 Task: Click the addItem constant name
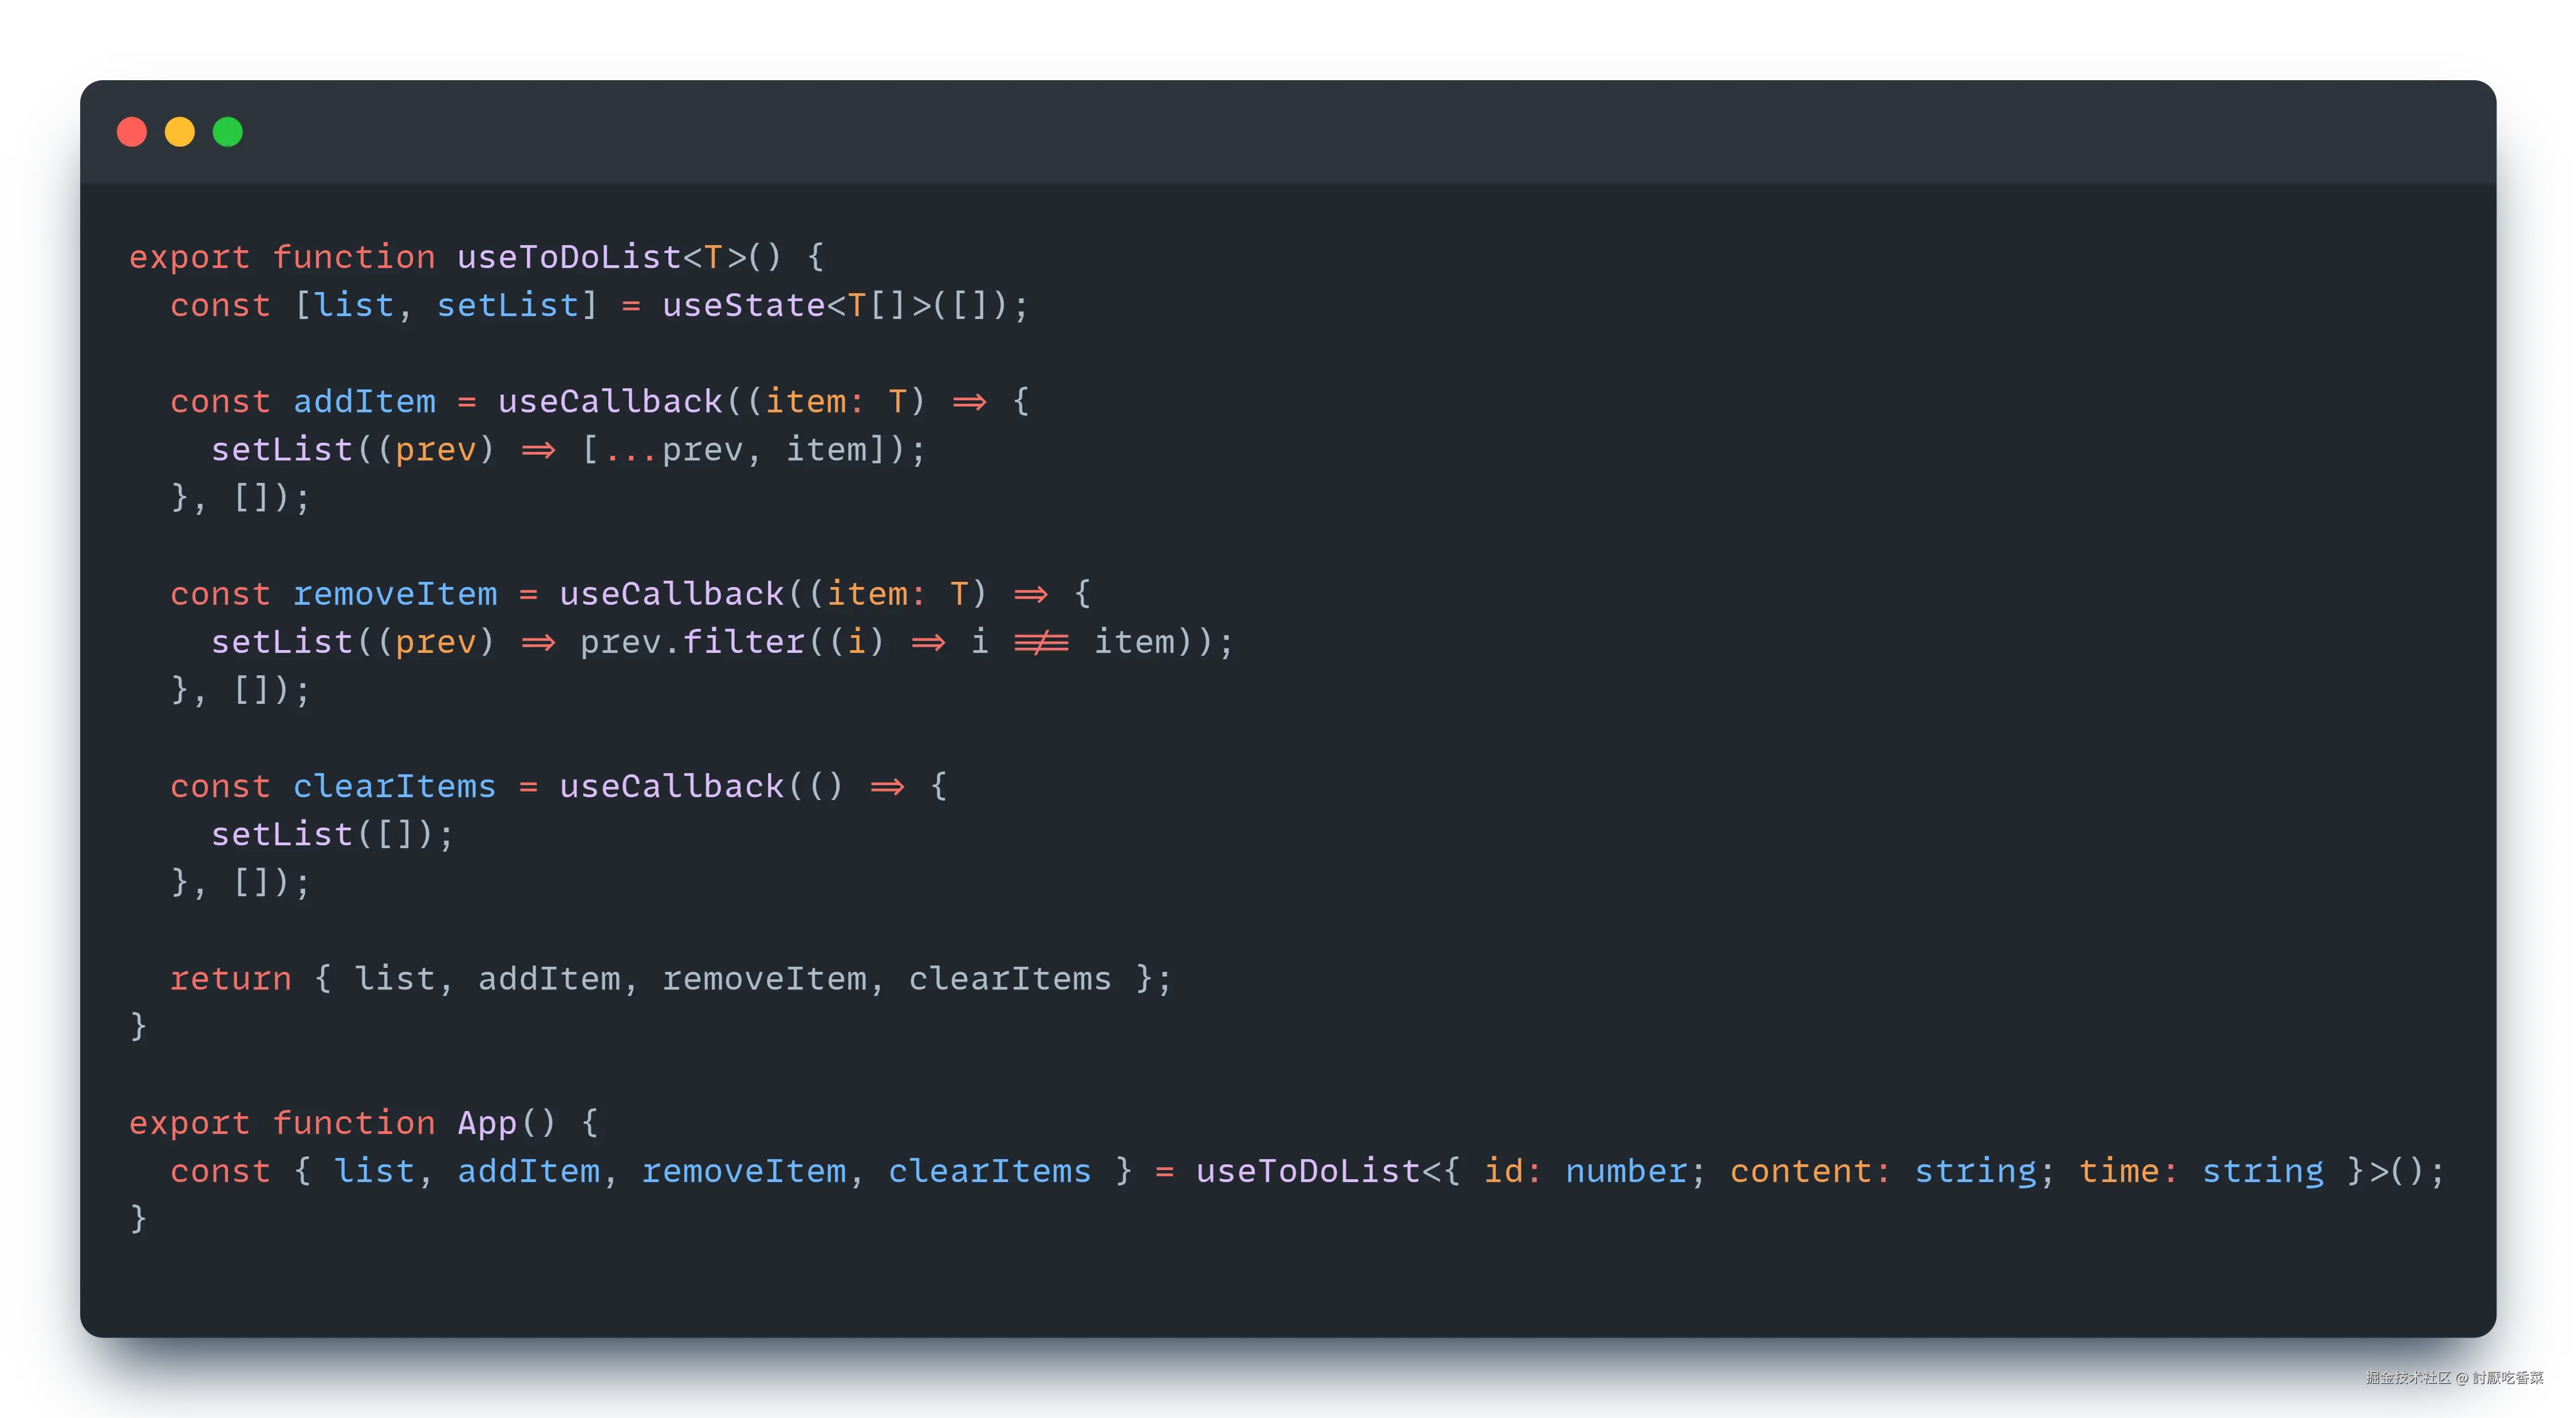[364, 401]
